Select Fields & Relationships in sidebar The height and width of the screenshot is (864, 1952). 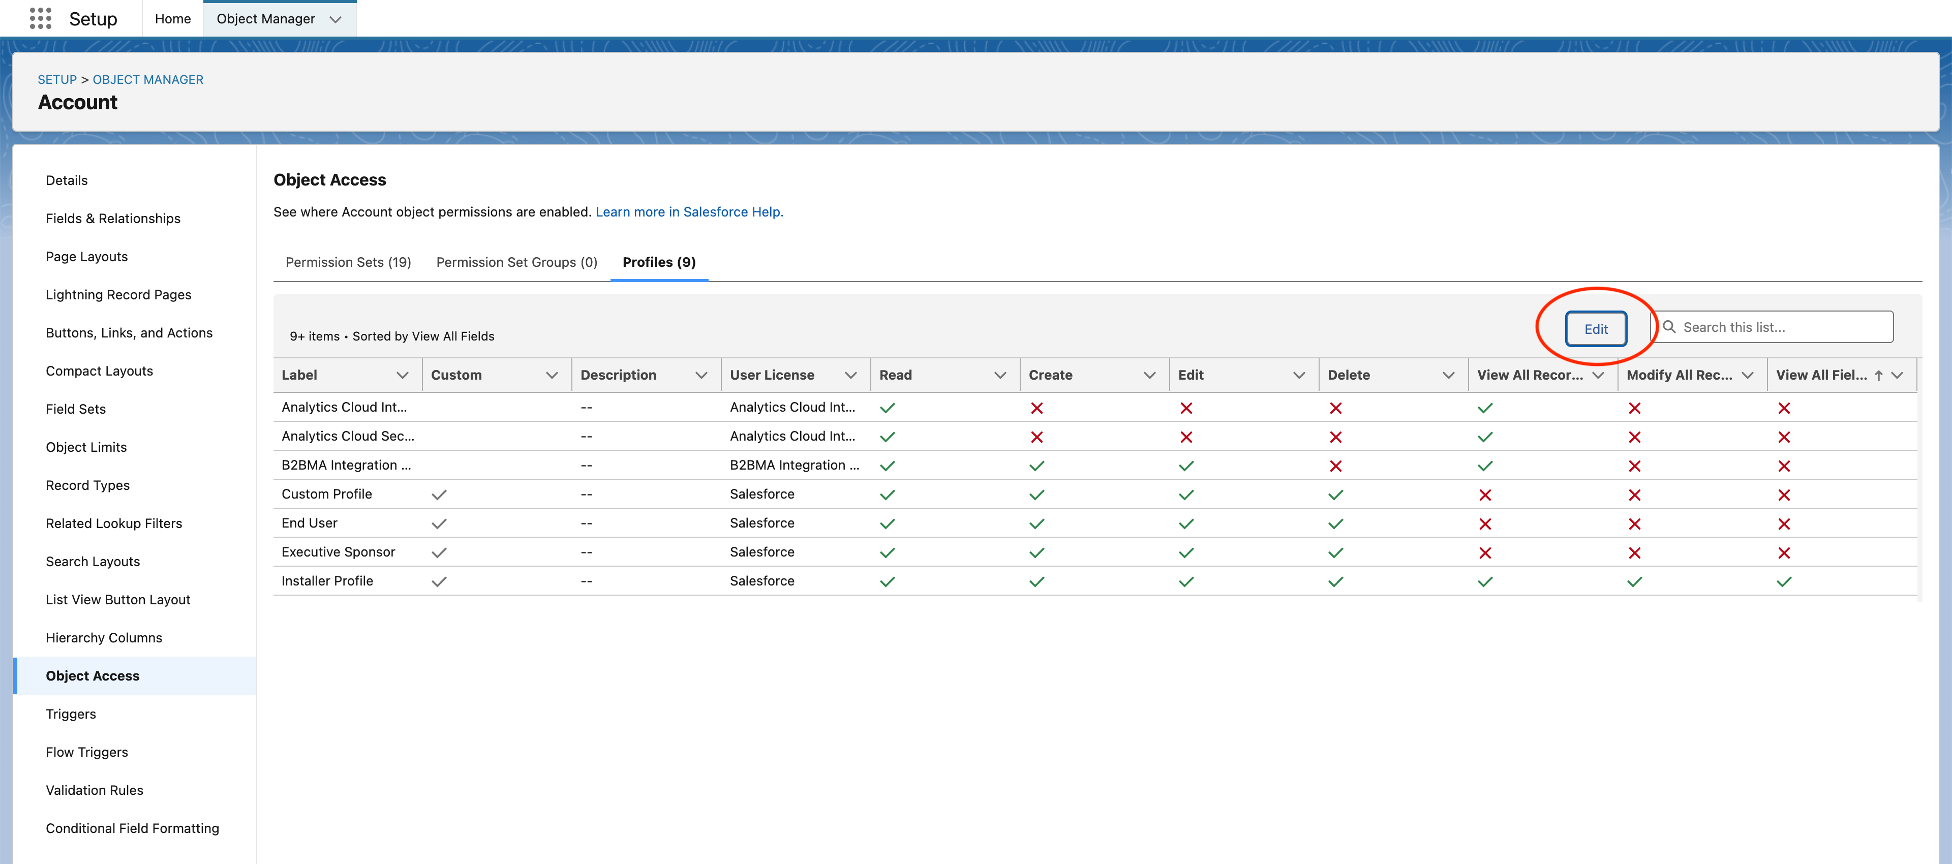(x=113, y=218)
